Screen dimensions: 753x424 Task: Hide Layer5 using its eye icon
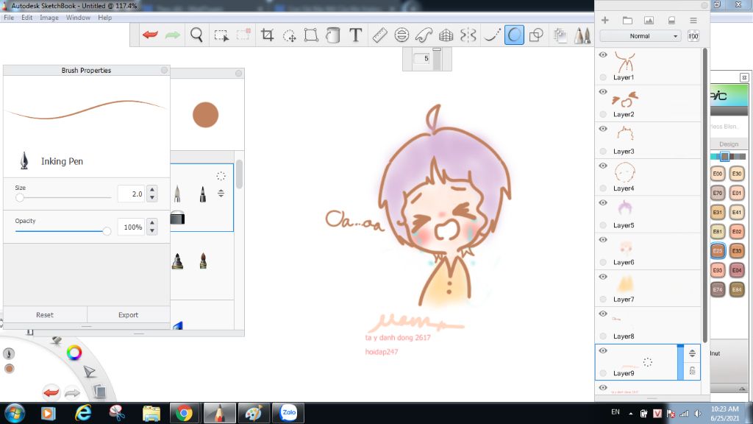603,203
